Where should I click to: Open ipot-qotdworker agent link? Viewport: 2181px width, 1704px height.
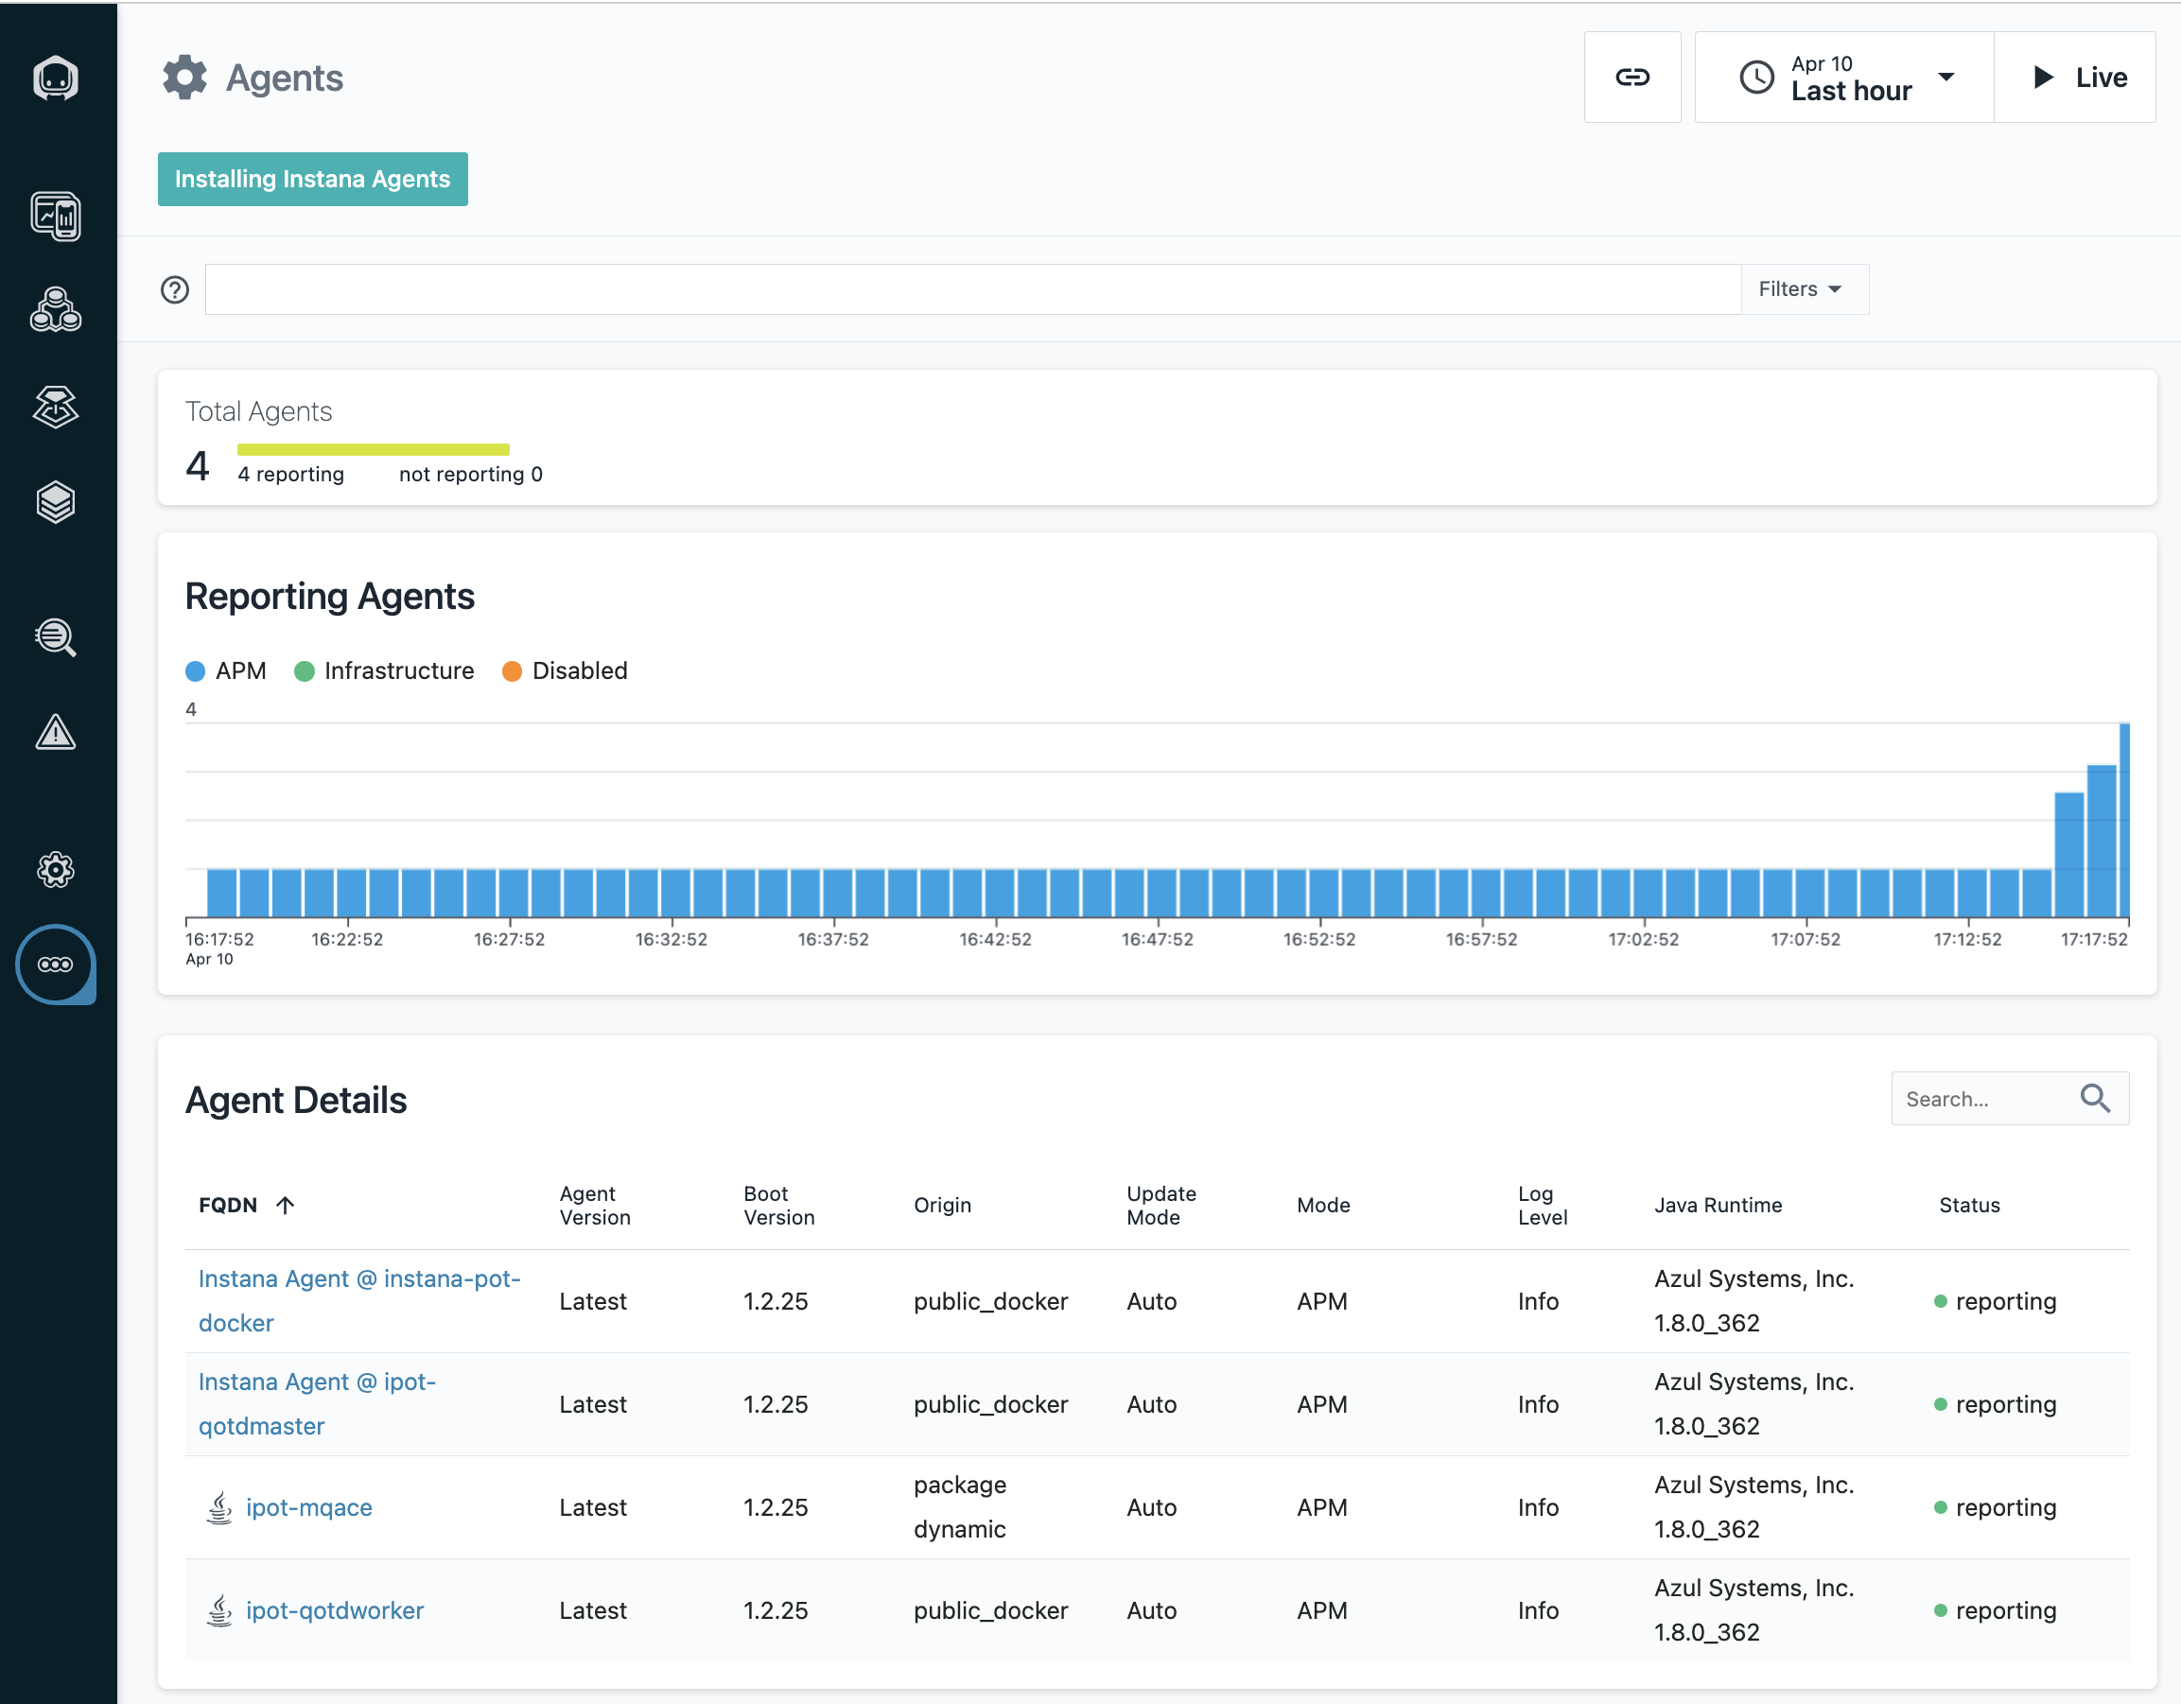pos(336,1610)
